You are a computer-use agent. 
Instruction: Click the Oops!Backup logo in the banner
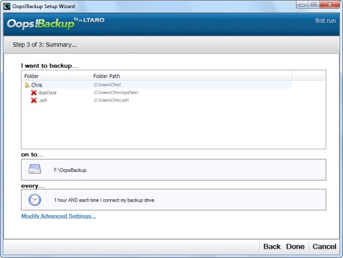coord(56,24)
